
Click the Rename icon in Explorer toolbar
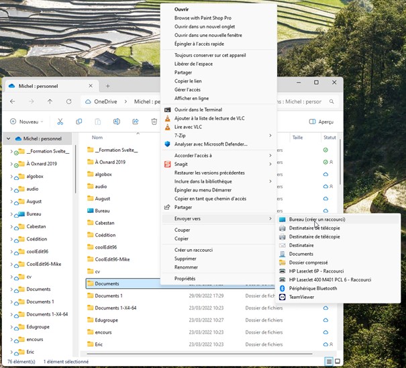(117, 122)
